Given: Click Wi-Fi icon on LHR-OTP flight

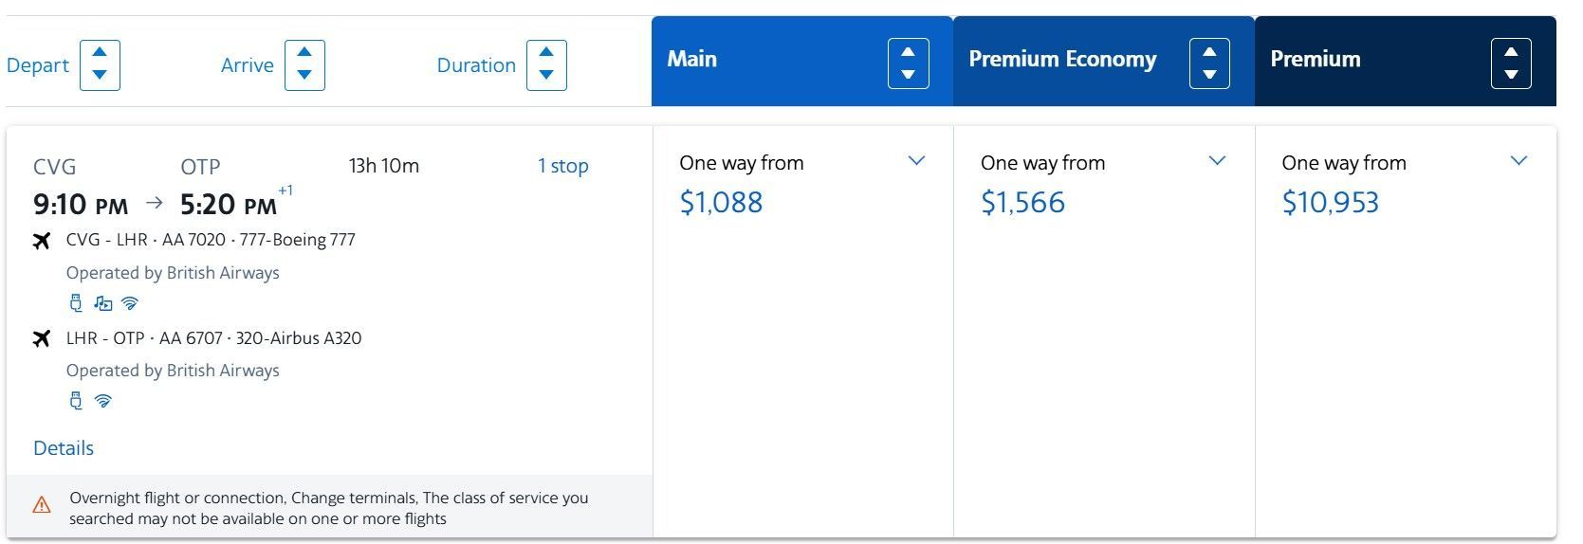Looking at the screenshot, I should (103, 401).
